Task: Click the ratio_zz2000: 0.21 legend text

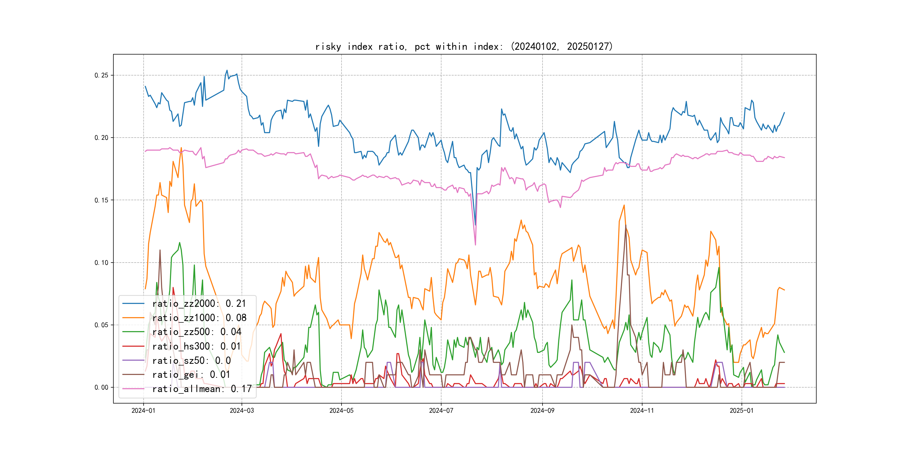Action: [199, 303]
